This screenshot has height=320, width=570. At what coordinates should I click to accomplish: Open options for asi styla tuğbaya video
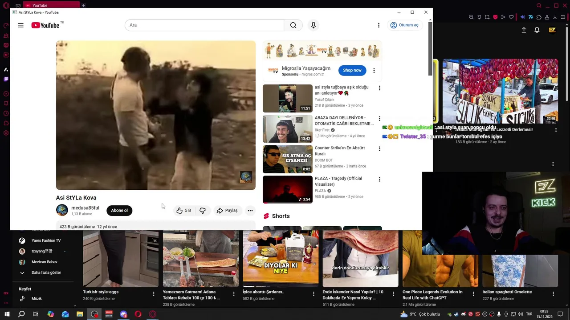(x=379, y=88)
